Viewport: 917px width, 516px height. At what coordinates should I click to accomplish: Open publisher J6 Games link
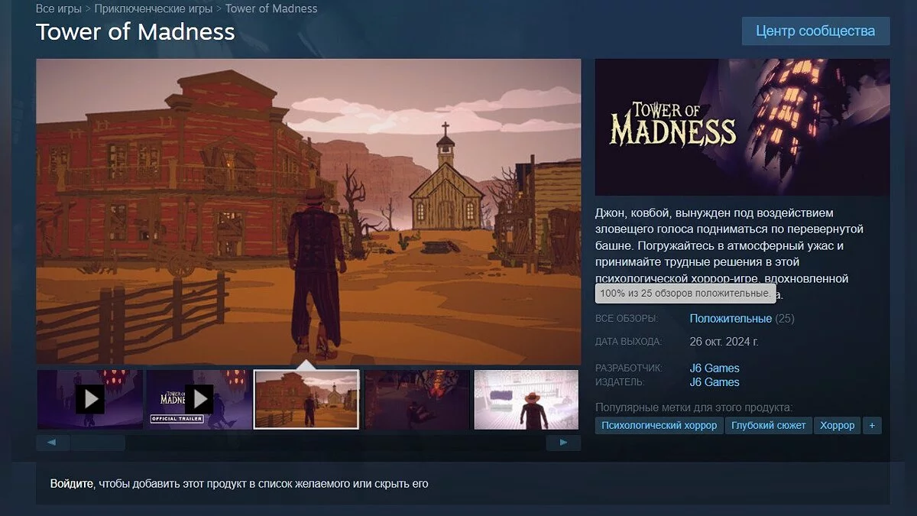coord(714,382)
